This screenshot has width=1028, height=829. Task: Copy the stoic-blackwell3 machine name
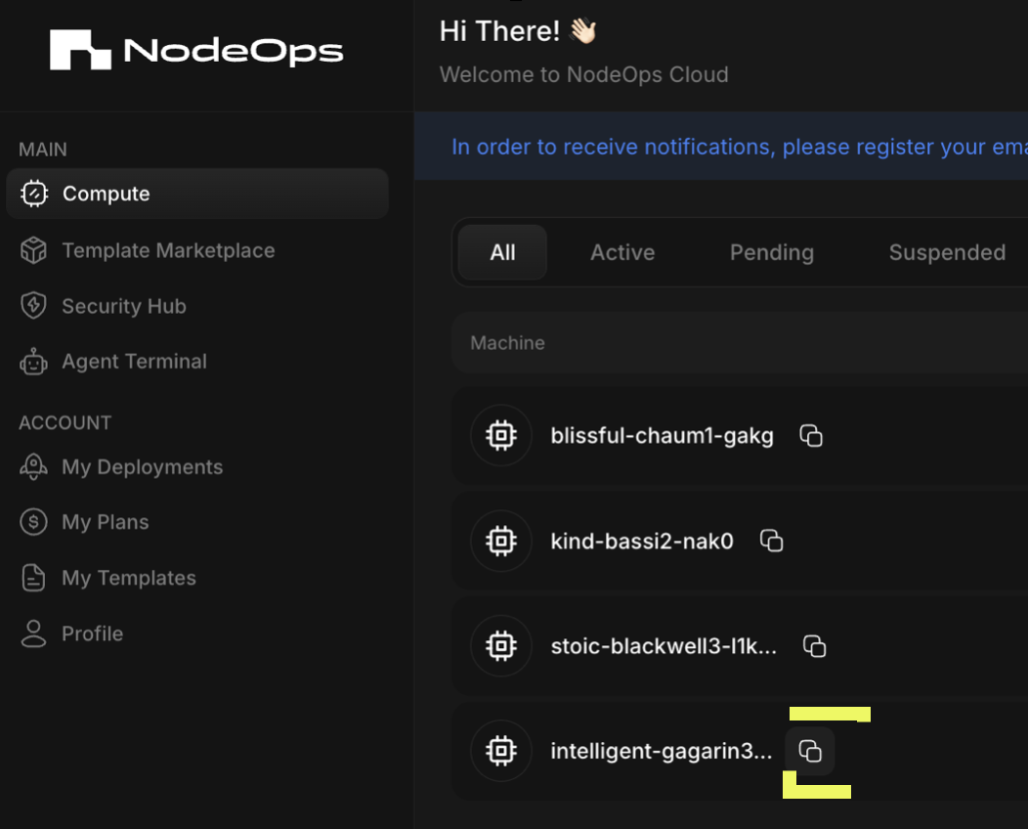click(815, 645)
